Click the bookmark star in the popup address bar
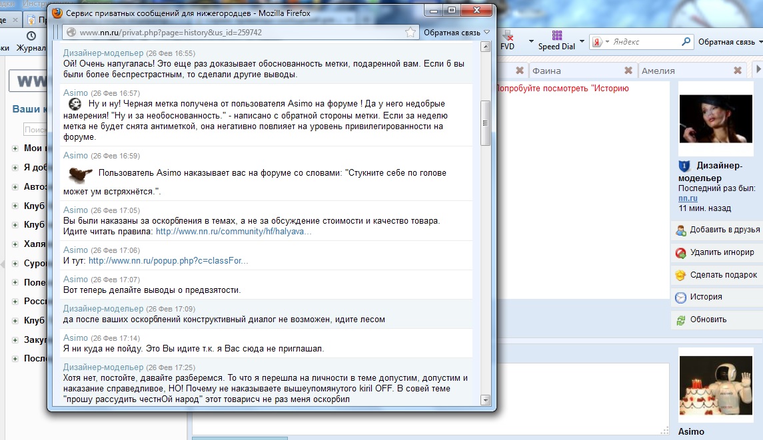 point(411,32)
